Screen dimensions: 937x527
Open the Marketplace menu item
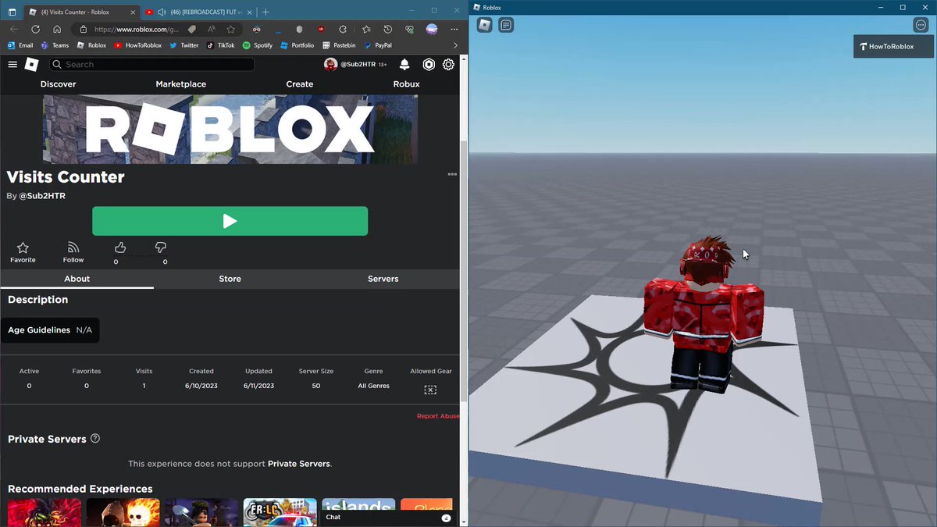(x=180, y=84)
